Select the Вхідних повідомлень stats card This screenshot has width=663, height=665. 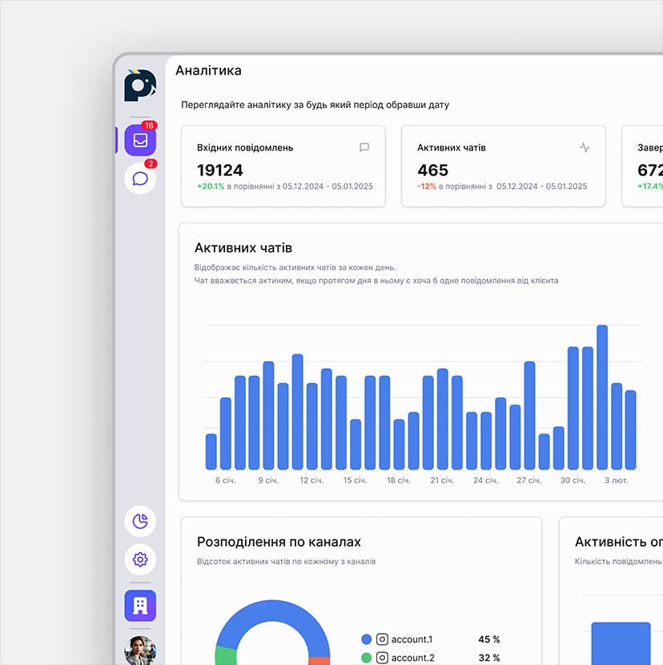(283, 166)
